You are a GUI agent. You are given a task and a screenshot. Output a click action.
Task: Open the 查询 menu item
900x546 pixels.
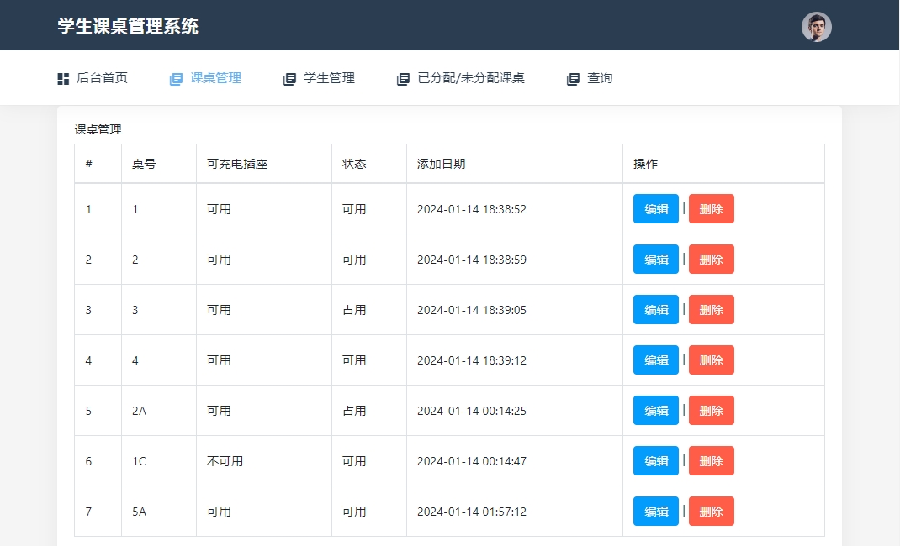(600, 78)
